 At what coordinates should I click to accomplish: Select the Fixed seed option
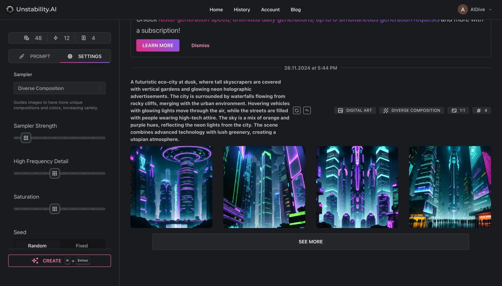[82, 246]
